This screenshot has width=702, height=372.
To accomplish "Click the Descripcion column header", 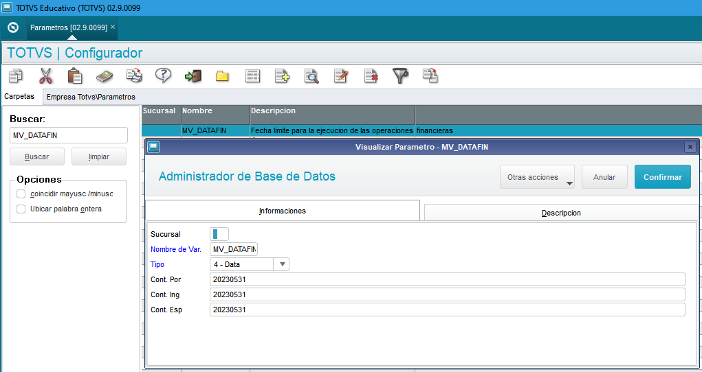I will 333,115.
